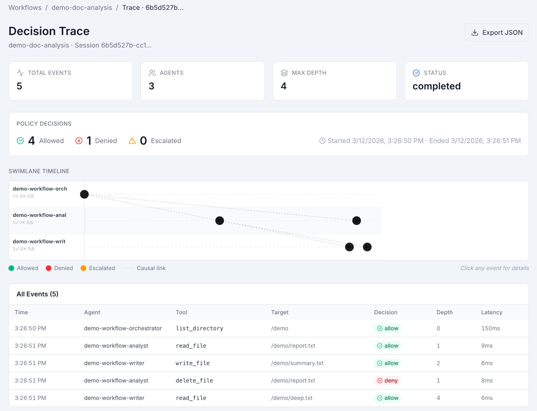Click the green Allowed legend swatch
537x411 pixels.
coord(11,268)
